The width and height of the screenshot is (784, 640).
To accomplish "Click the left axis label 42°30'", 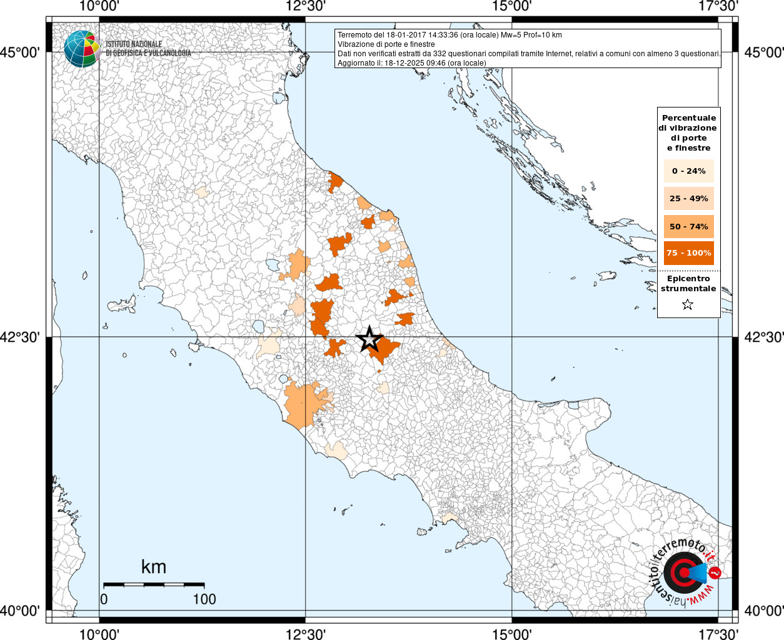I will pos(24,337).
